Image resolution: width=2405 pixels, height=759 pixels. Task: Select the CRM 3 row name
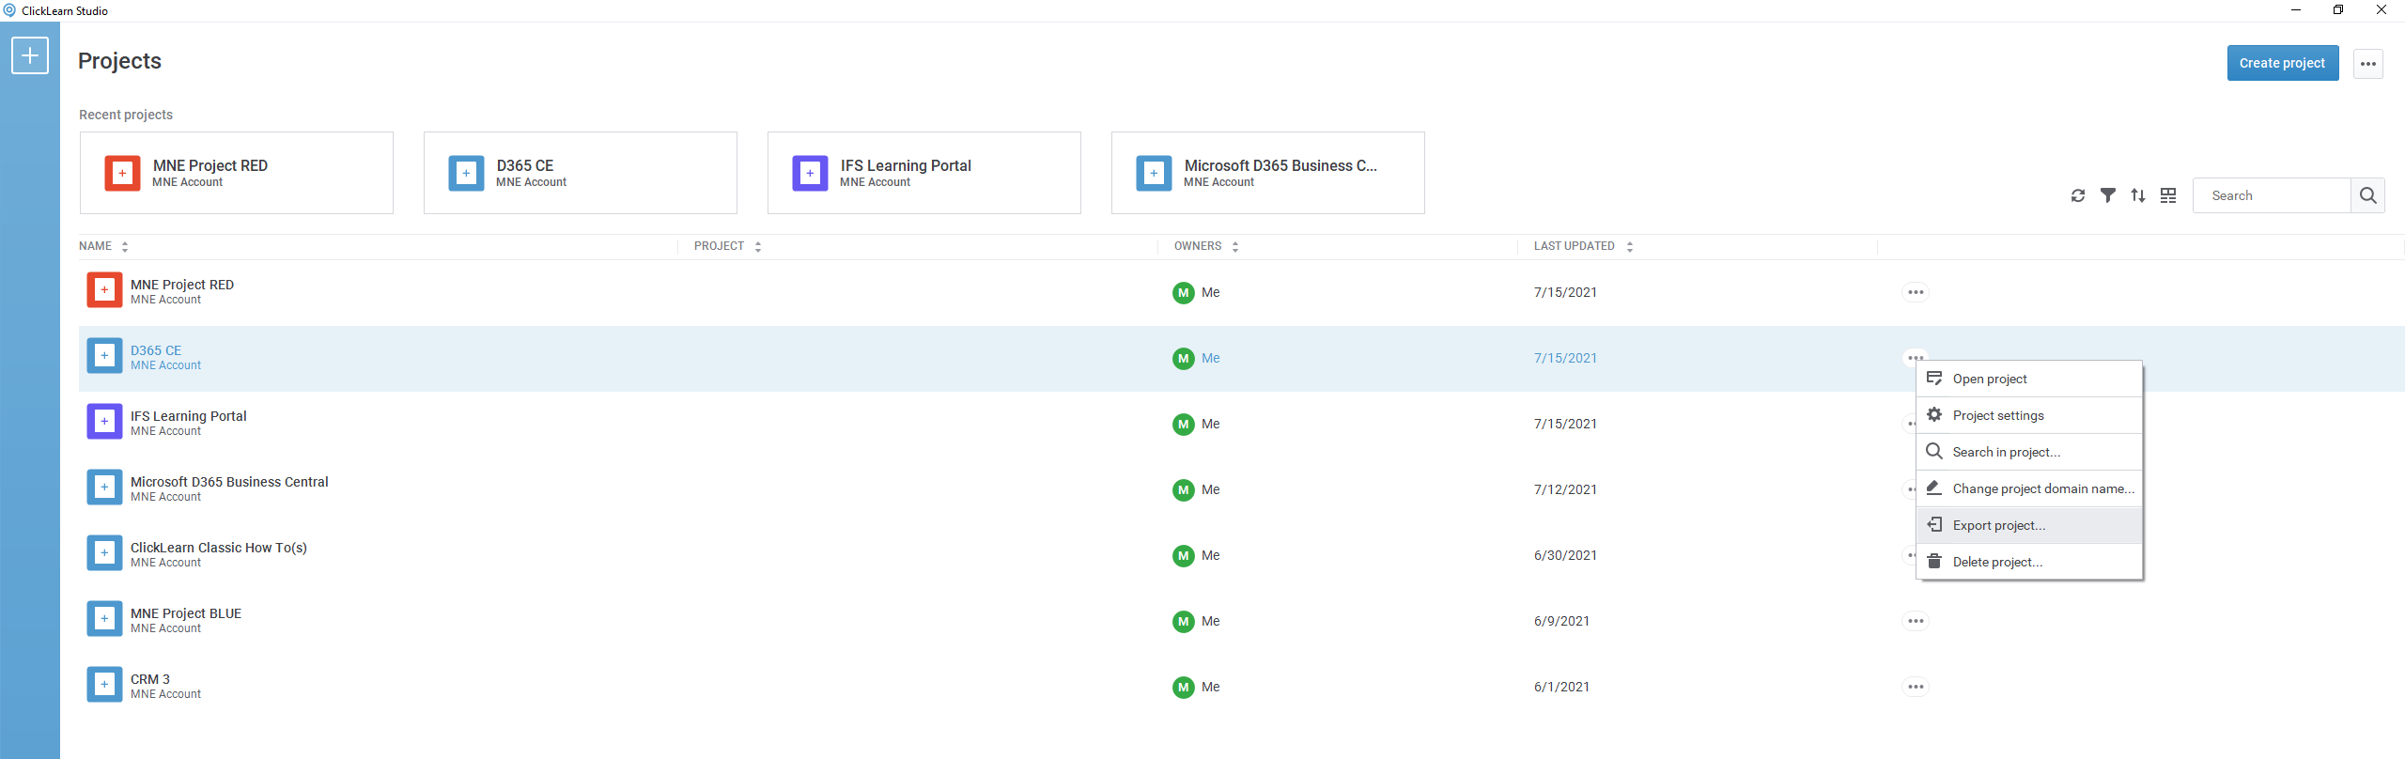point(150,679)
